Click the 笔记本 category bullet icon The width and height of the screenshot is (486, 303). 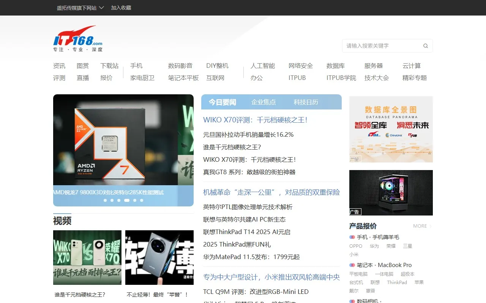352,265
